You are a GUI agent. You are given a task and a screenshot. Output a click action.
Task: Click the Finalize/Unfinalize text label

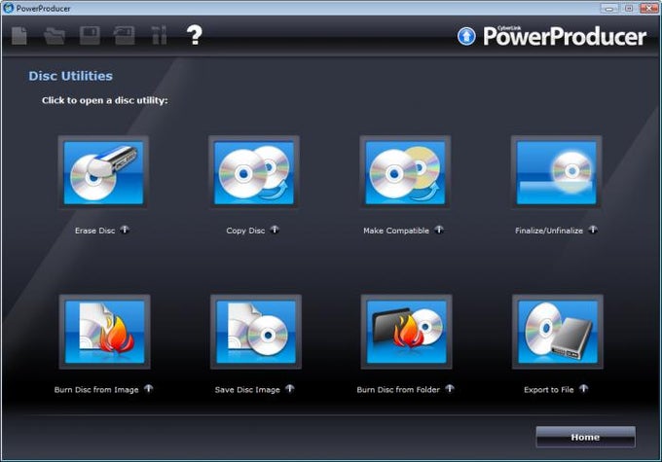(549, 231)
